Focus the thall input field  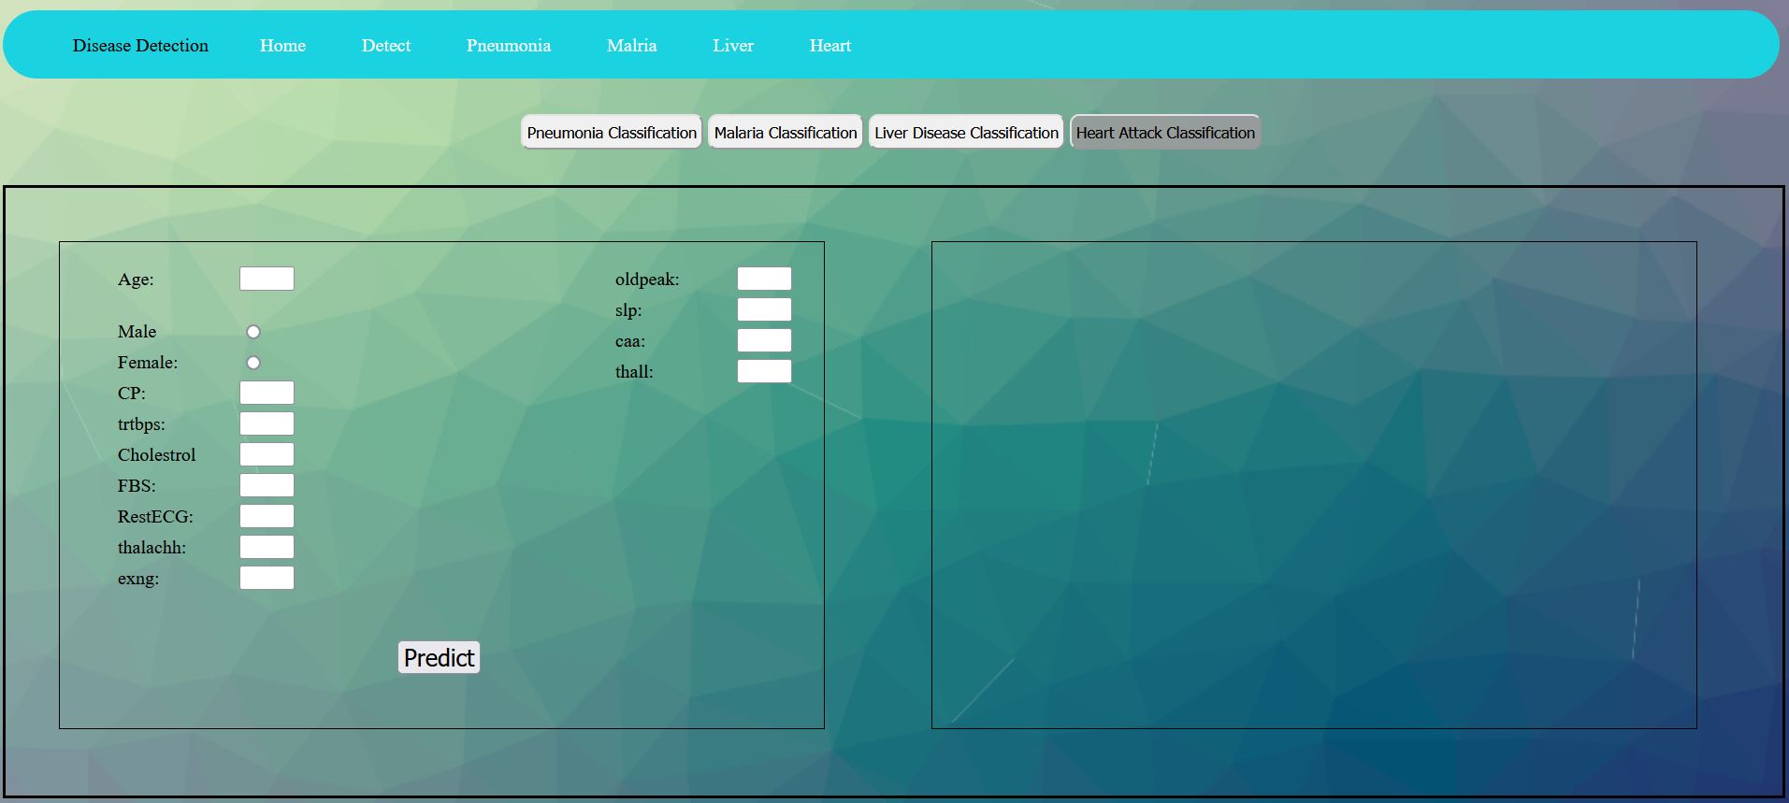tap(764, 371)
